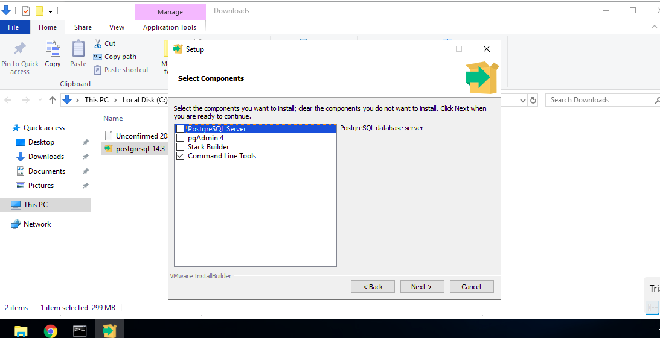This screenshot has width=660, height=338.
Task: Click the Setup dialog title icon
Action: point(178,49)
